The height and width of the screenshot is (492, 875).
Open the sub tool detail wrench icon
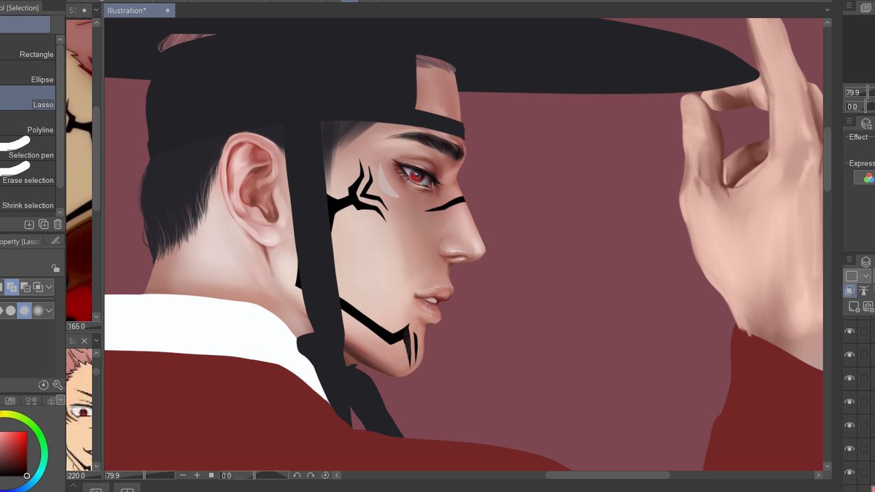pos(58,384)
